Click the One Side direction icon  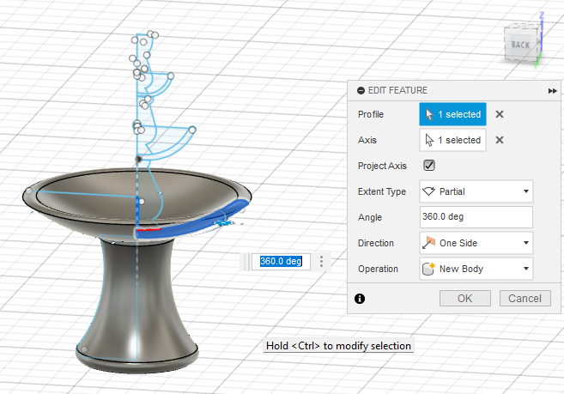coord(428,243)
